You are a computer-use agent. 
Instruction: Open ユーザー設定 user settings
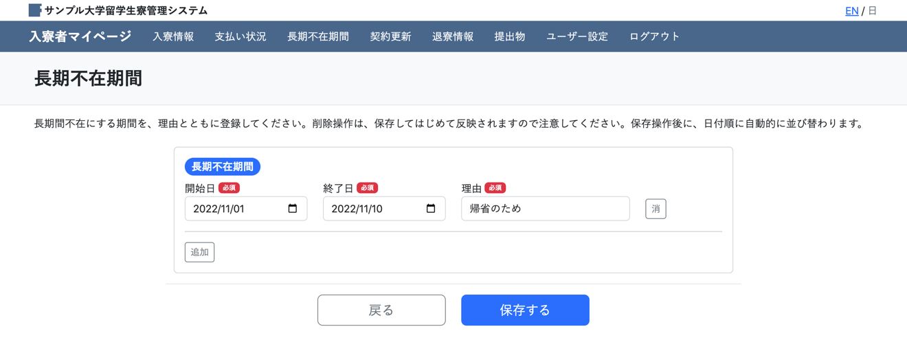(577, 37)
